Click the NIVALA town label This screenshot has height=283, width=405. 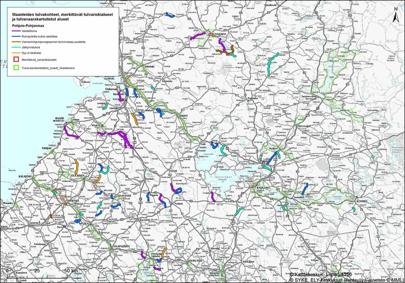[x=84, y=224]
